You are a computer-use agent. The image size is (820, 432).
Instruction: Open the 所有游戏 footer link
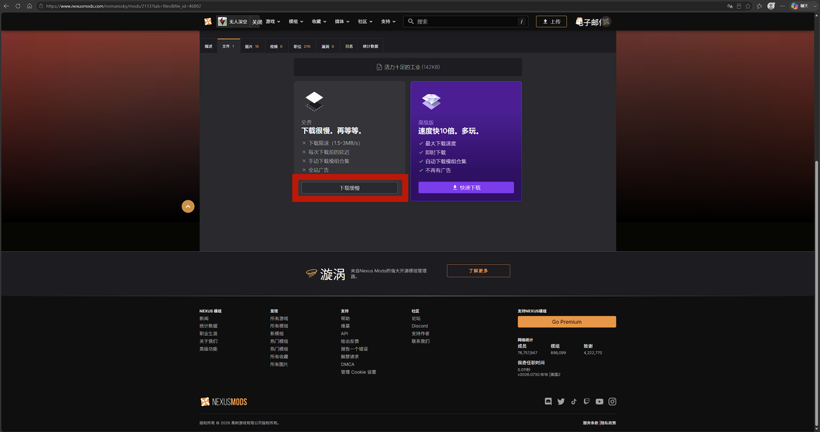(x=279, y=318)
